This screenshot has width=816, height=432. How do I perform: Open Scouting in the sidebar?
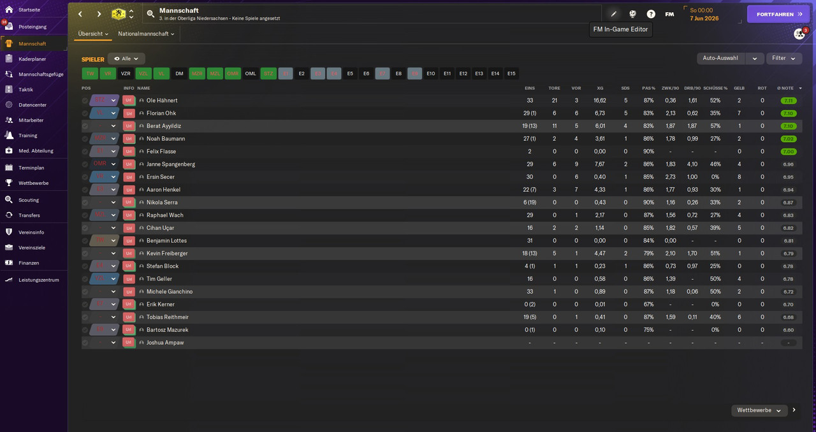coord(29,200)
